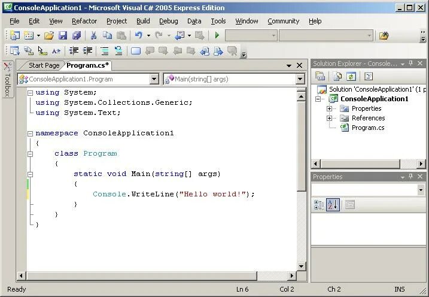The height and width of the screenshot is (297, 429).
Task: Click the Paste clipboard icon
Action: tap(121, 35)
